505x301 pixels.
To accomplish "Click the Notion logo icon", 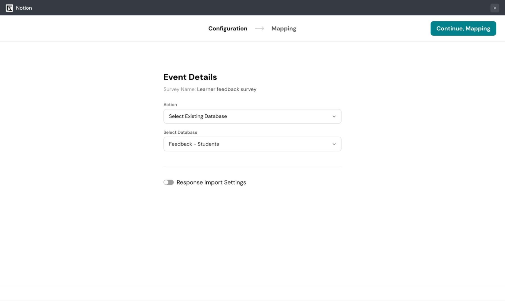I will tap(9, 8).
